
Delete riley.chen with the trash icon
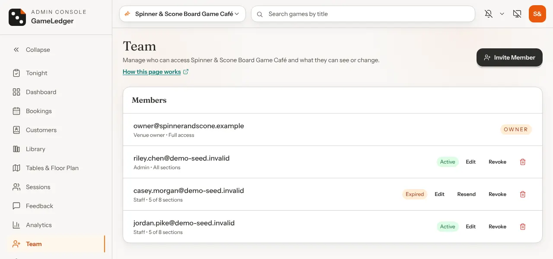[523, 162]
